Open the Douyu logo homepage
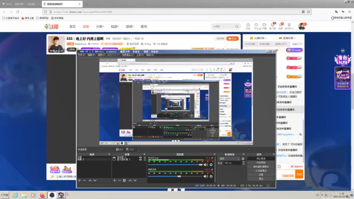Screen dimensions: 354x199 point(51,27)
